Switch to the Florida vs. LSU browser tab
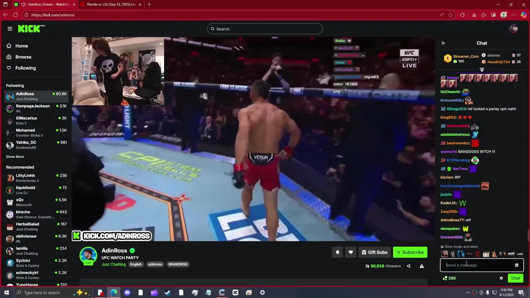This screenshot has width=530, height=298. coord(111,5)
